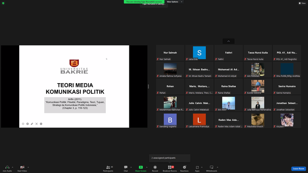Click the blue Leave Room button
Image resolution: width=308 pixels, height=173 pixels.
coord(298,169)
